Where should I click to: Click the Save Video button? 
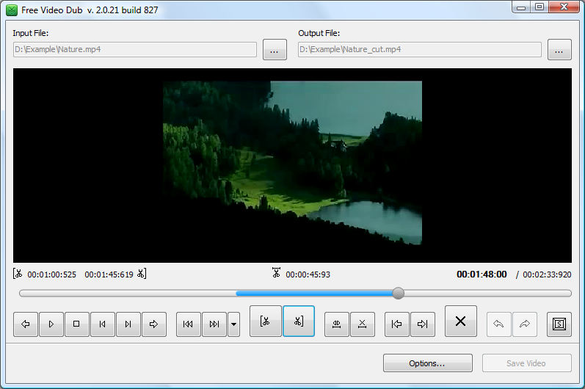pos(526,363)
